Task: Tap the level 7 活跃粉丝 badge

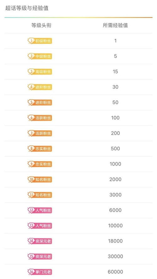Action: tap(40, 133)
